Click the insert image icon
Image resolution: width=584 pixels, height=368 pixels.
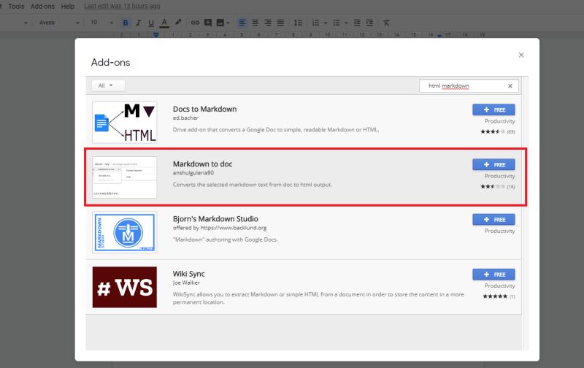(220, 23)
